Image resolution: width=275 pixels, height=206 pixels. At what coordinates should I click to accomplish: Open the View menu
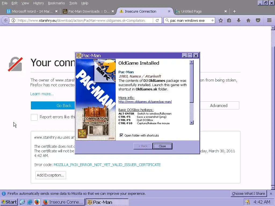tap(25, 3)
